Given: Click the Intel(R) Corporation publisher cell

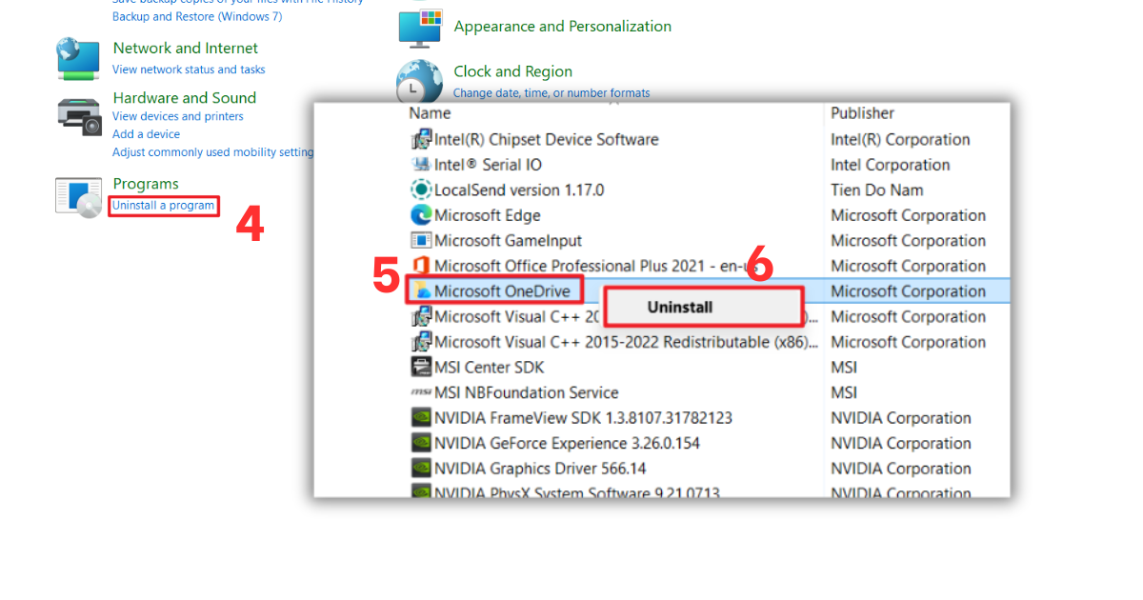Looking at the screenshot, I should [x=900, y=140].
